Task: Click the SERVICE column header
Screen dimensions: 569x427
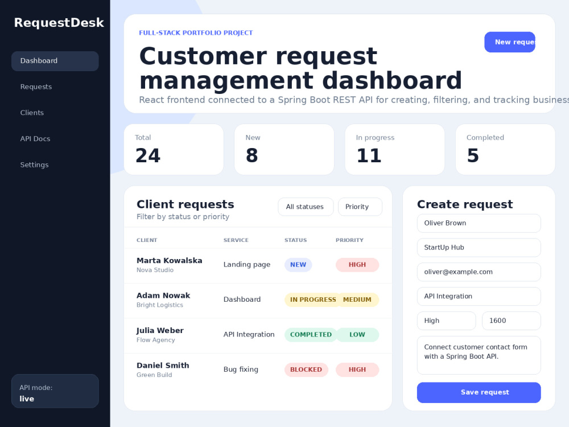Action: coord(236,240)
